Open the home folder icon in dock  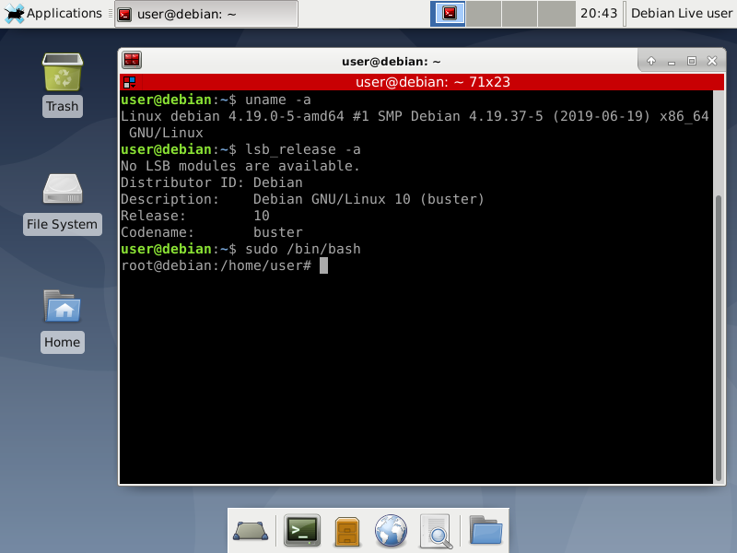485,531
